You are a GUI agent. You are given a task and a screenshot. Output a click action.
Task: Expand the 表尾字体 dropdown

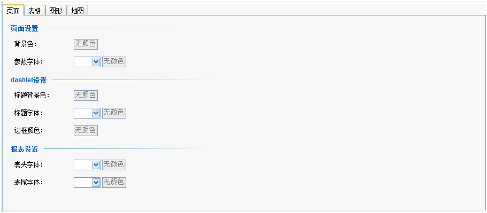(x=87, y=183)
